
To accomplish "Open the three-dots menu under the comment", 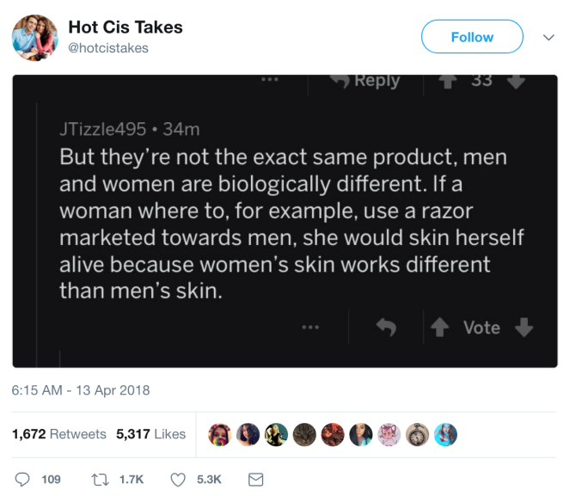I will [310, 327].
